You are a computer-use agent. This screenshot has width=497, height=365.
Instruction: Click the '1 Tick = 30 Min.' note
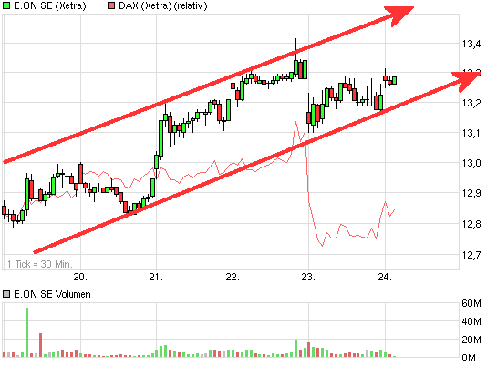40,264
